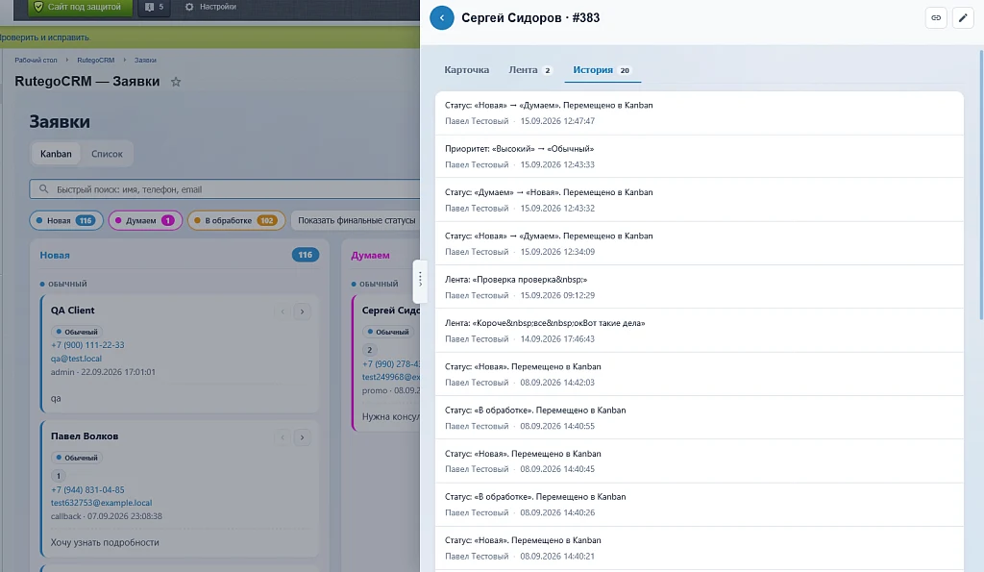Click the Обычный priority tag on QA Client
This screenshot has width=984, height=572.
(77, 332)
